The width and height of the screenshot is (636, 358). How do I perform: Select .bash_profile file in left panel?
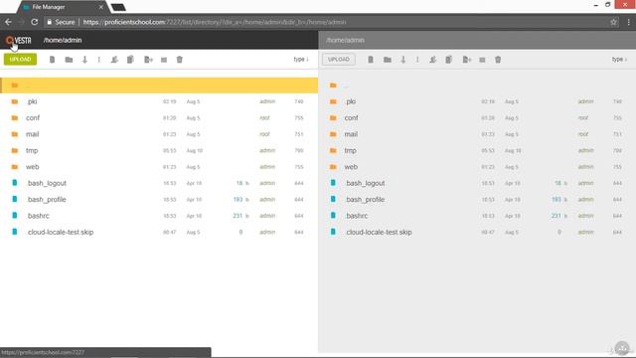coord(159,199)
